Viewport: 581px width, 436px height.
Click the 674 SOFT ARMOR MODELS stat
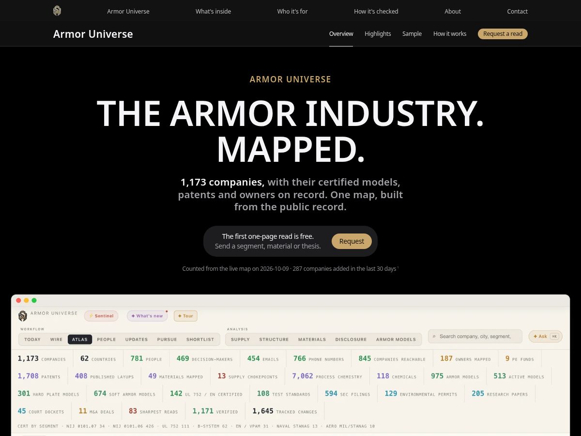point(124,394)
